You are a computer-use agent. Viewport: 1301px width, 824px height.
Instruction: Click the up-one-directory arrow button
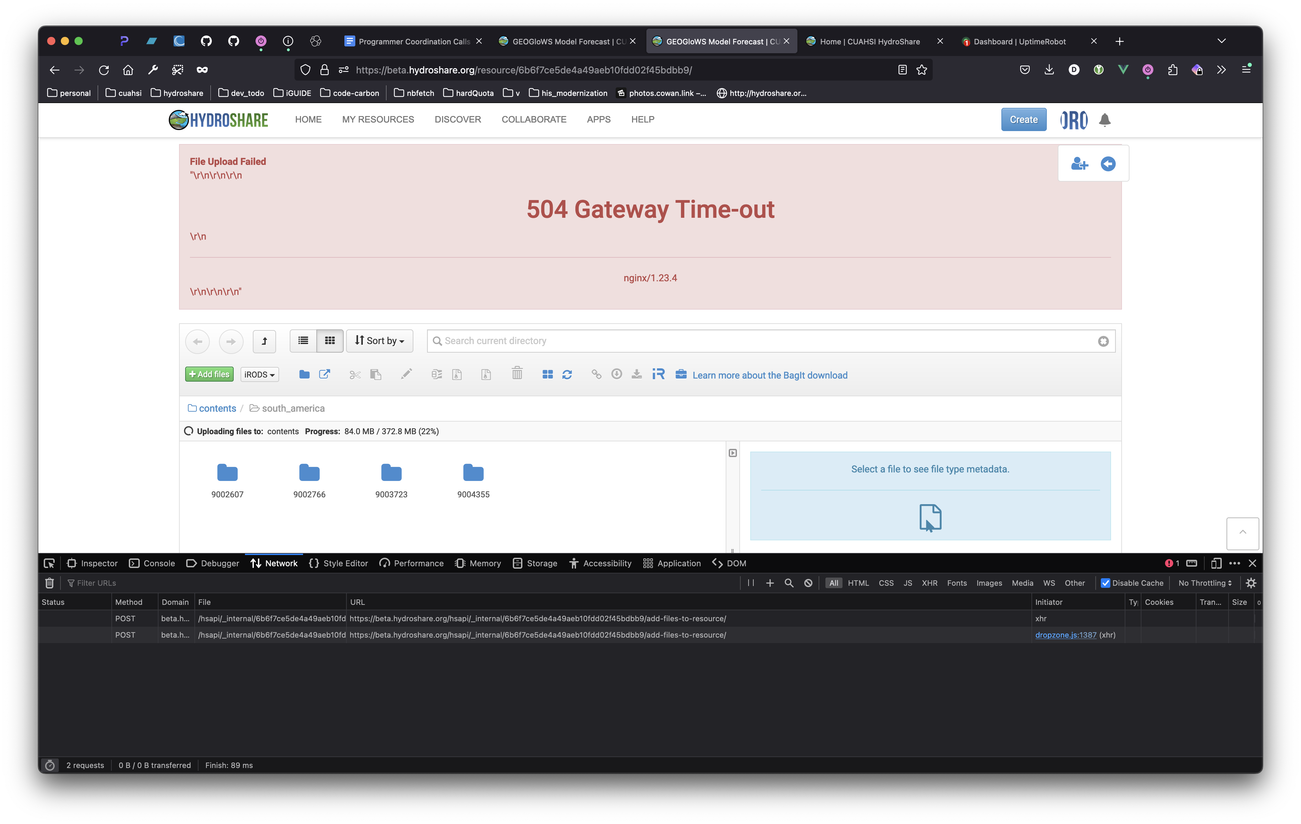[264, 341]
